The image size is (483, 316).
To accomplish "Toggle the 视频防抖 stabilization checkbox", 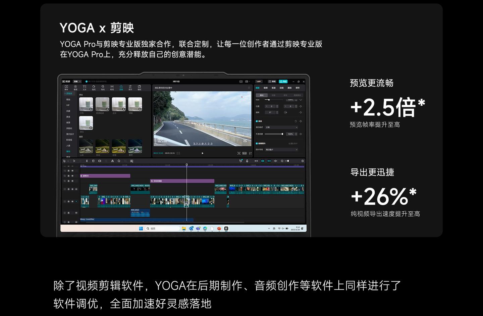I will [x=257, y=144].
